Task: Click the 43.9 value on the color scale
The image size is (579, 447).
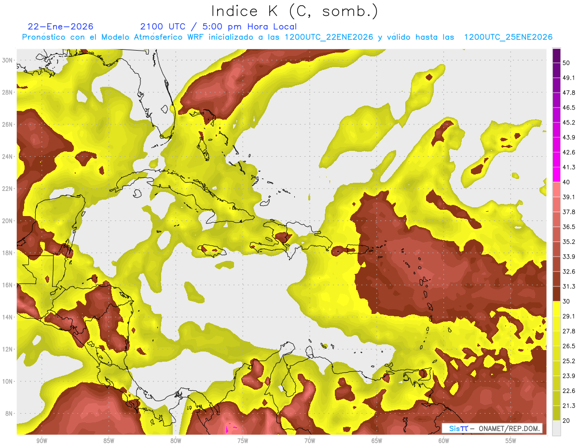Action: point(568,137)
